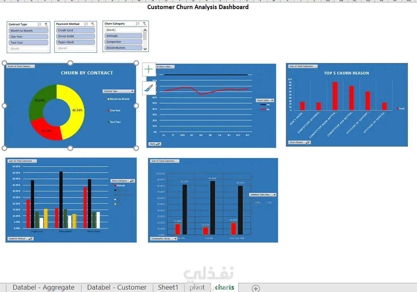This screenshot has width=417, height=292.
Task: Toggle Competitor slicer item
Action: [x=124, y=42]
